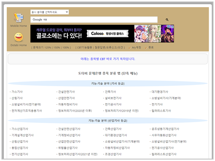Close the Coloso ad with X icon

pyautogui.click(x=172, y=27)
